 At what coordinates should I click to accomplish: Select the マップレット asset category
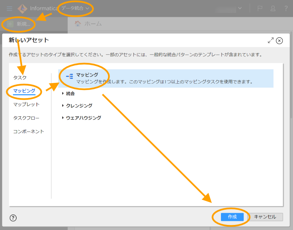pyautogui.click(x=26, y=104)
